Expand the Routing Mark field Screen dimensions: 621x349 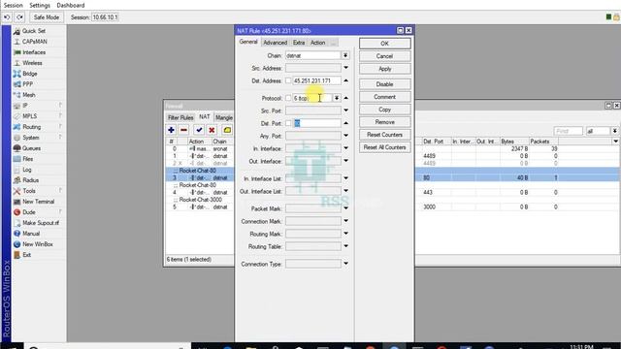coord(345,234)
